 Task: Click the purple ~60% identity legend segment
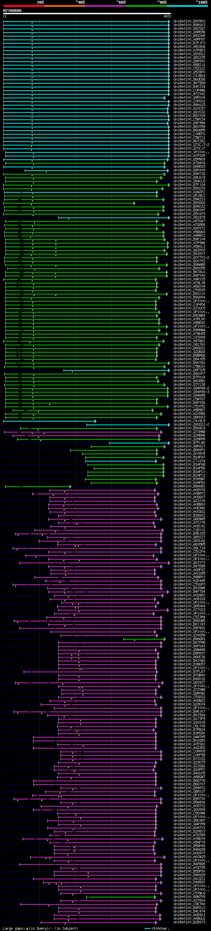click(x=106, y=6)
